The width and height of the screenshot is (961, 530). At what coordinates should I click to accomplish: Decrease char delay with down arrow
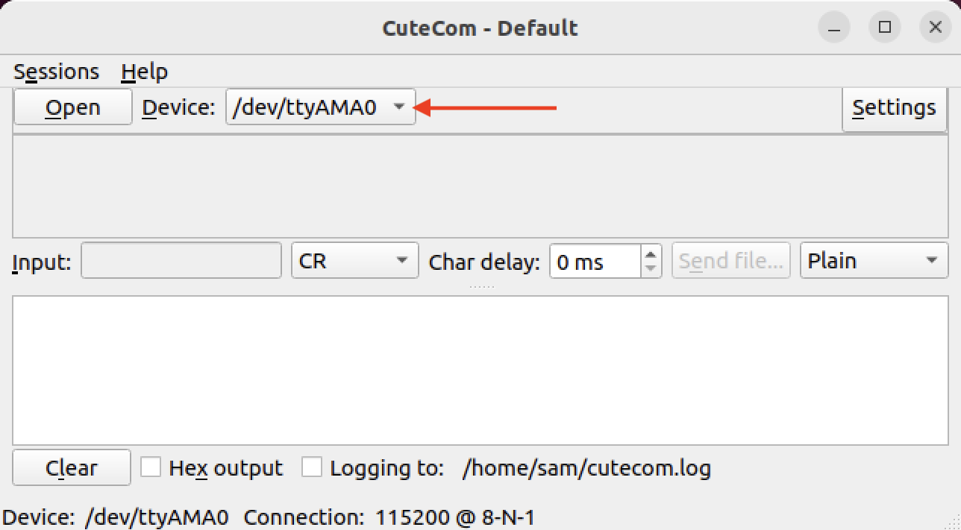click(x=651, y=269)
